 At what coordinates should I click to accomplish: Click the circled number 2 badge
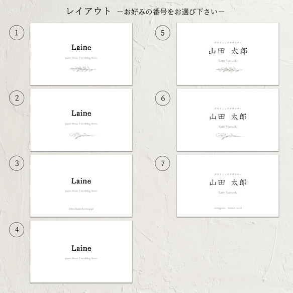(x=17, y=98)
